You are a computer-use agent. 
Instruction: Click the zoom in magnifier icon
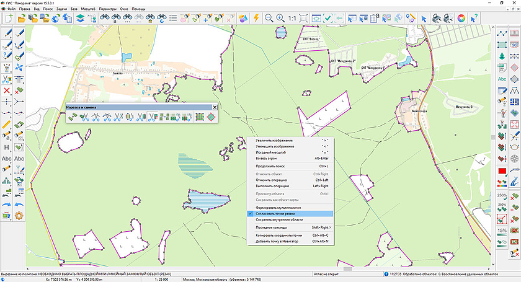pyautogui.click(x=280, y=19)
